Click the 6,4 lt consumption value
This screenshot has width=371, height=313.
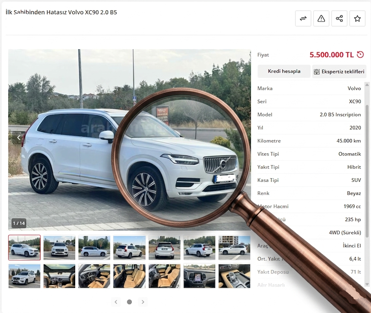click(355, 259)
